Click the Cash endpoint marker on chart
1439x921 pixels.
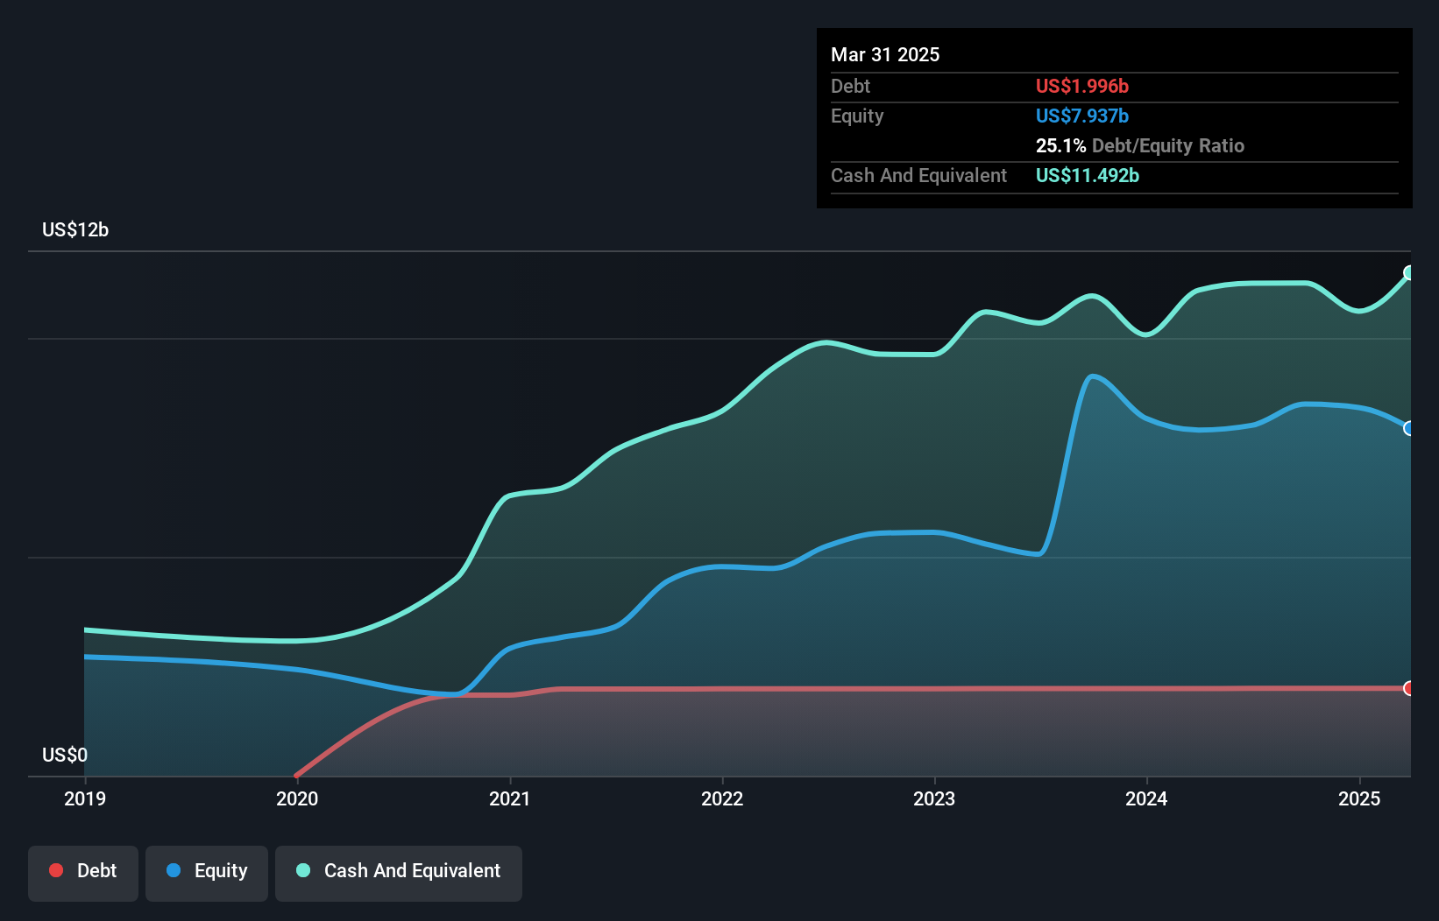(x=1408, y=273)
